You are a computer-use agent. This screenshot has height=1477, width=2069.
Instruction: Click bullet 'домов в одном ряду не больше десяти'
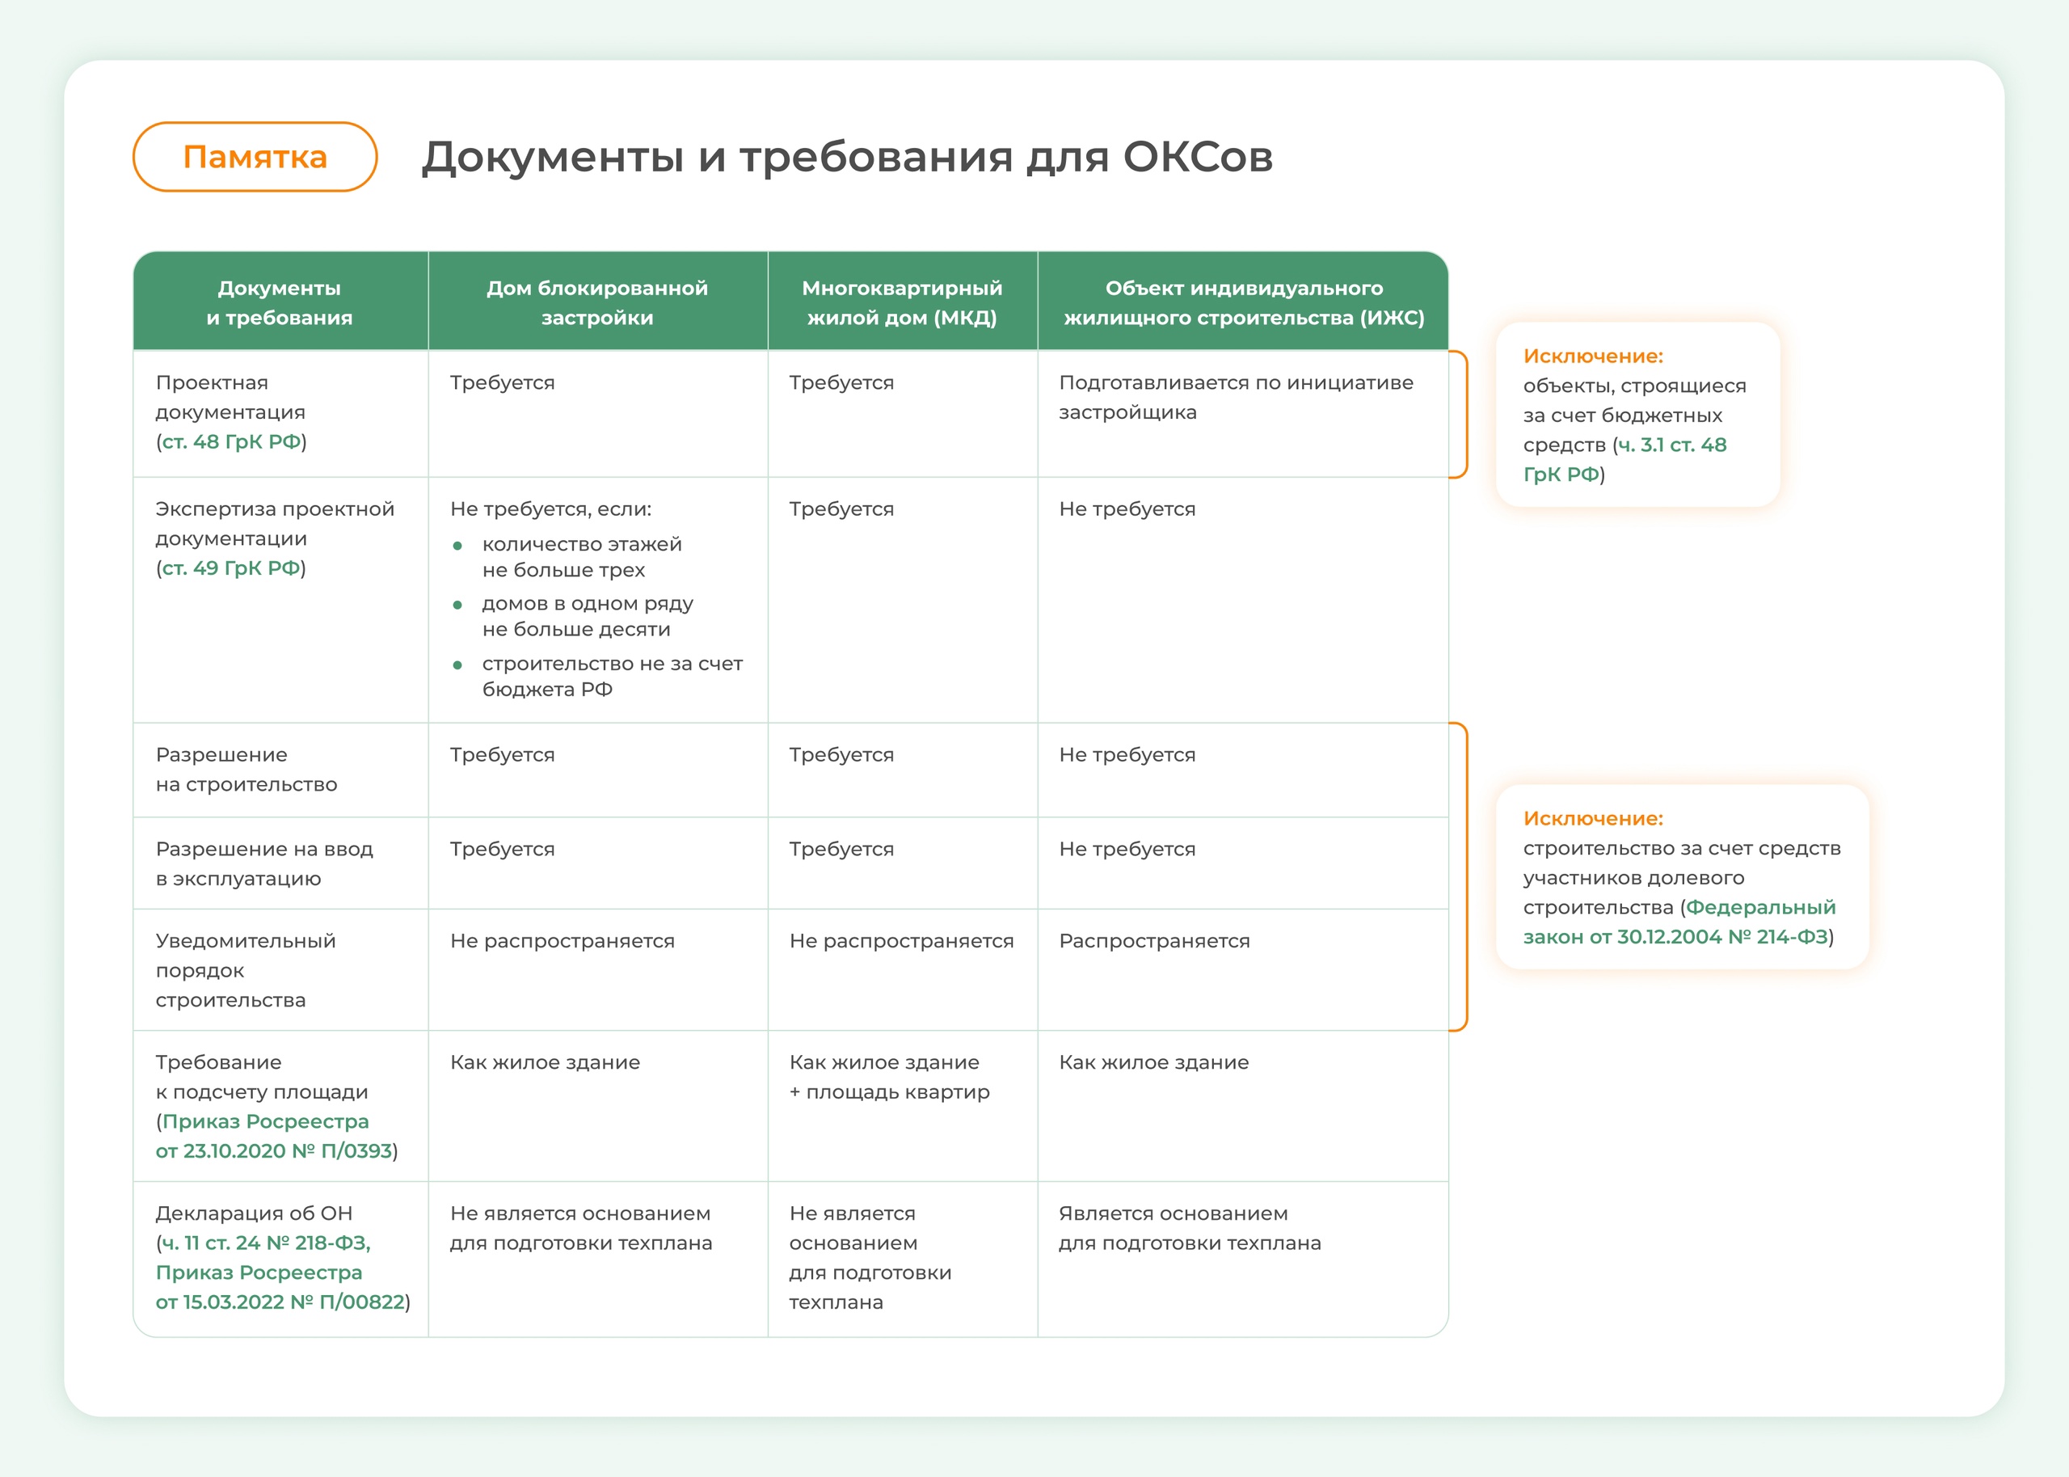(588, 617)
